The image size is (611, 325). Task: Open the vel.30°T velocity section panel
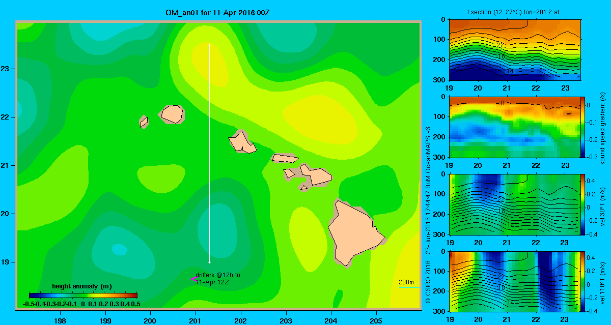coord(515,204)
